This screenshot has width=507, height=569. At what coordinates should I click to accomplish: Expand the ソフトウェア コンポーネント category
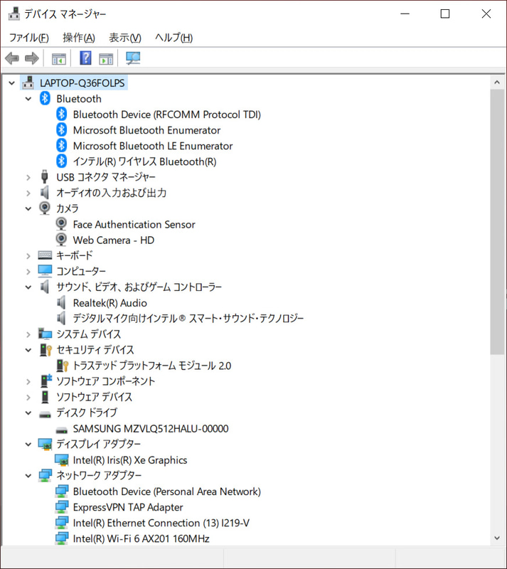[28, 381]
